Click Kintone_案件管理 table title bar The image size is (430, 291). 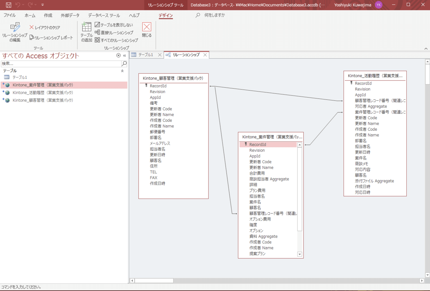271,137
